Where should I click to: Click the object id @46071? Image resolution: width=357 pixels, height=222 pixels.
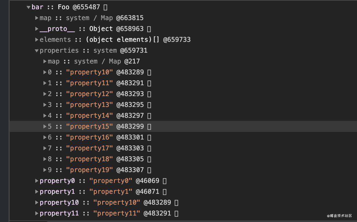click(148, 192)
